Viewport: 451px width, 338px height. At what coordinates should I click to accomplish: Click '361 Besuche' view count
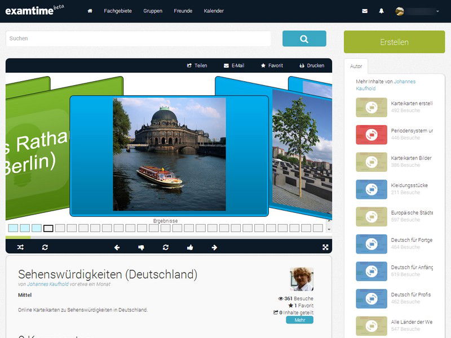(295, 299)
